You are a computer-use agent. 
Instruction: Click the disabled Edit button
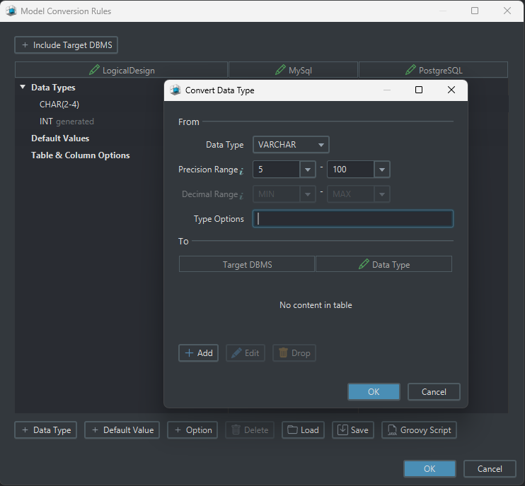246,353
